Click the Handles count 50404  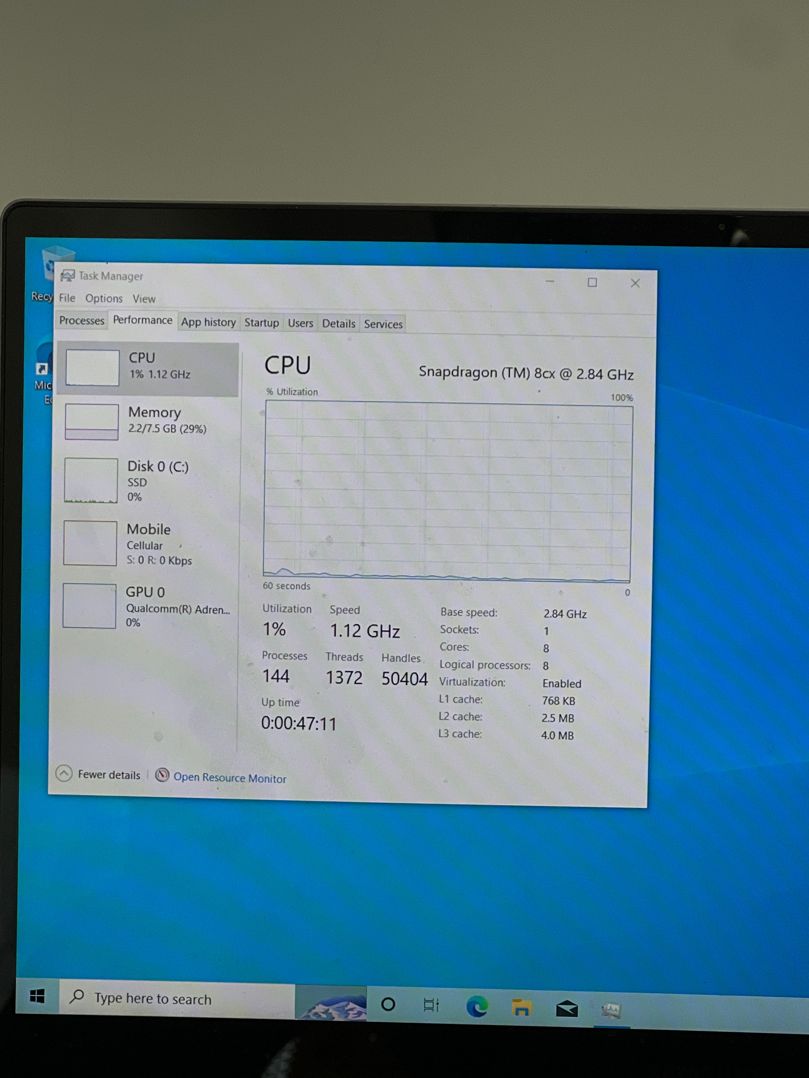coord(404,679)
